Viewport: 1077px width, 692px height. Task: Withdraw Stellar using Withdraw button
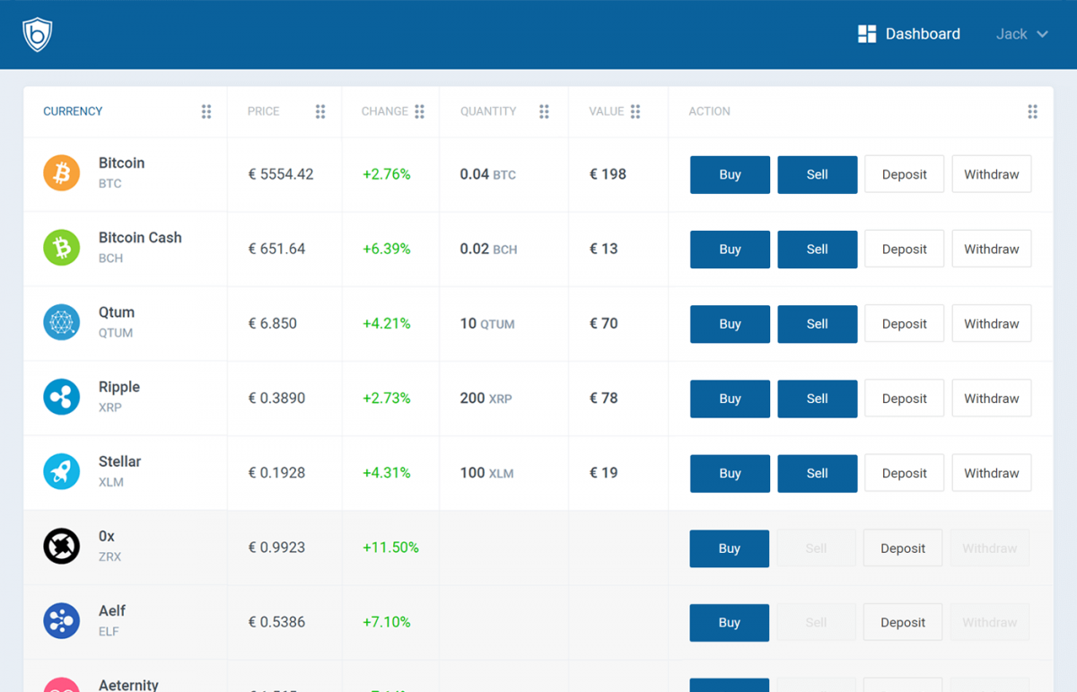pos(991,473)
